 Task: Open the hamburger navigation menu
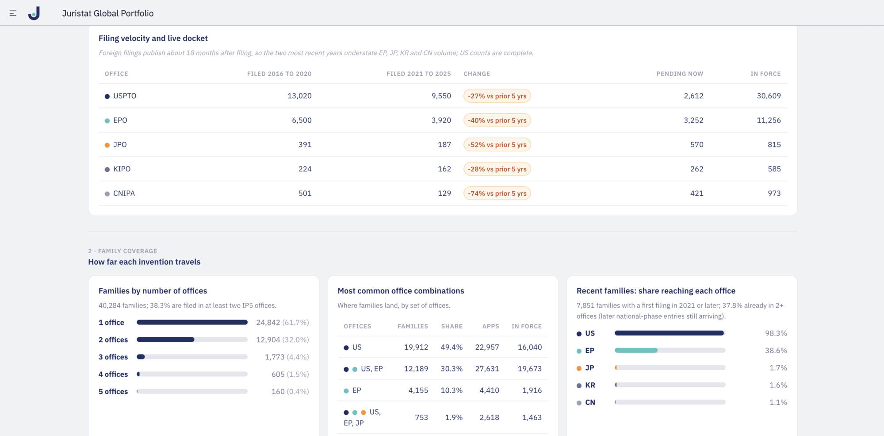(13, 13)
